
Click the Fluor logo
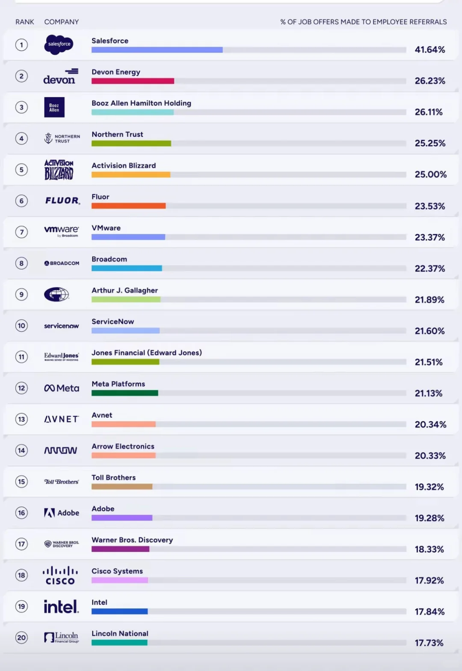click(63, 201)
